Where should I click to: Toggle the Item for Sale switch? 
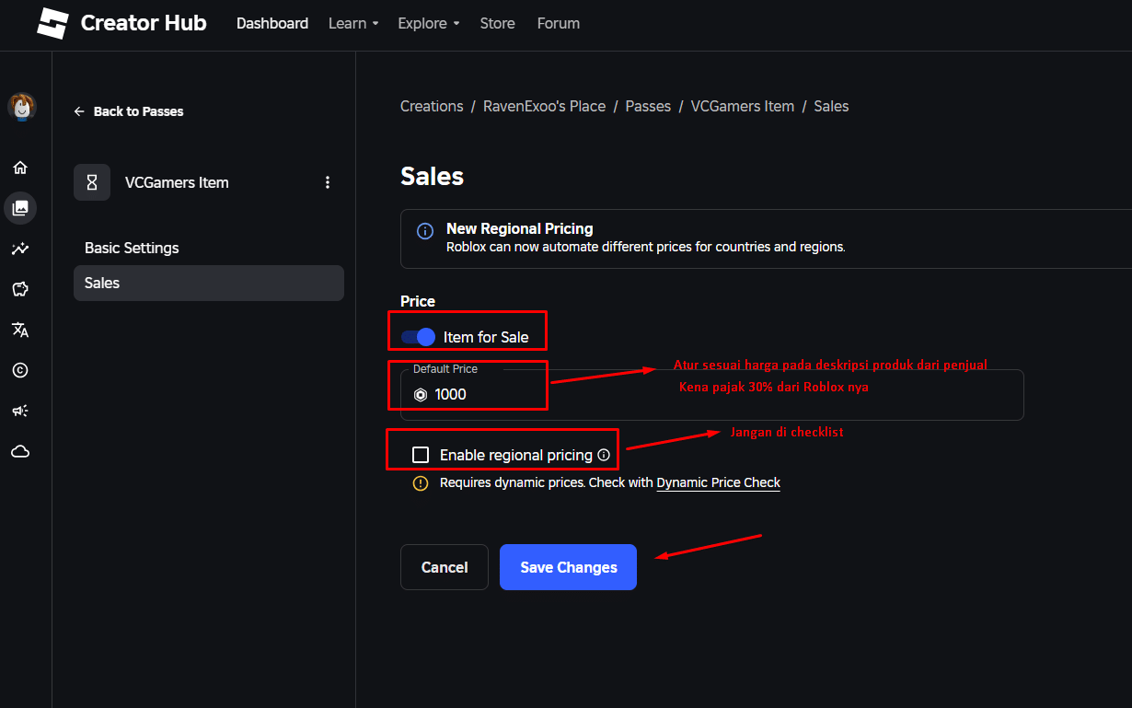click(418, 337)
